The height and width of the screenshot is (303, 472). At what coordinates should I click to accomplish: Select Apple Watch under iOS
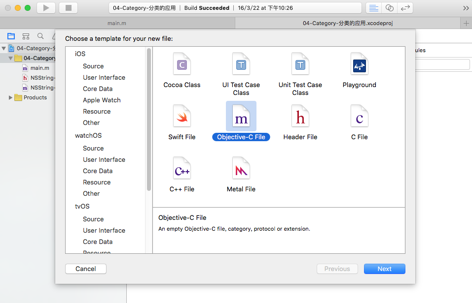102,100
